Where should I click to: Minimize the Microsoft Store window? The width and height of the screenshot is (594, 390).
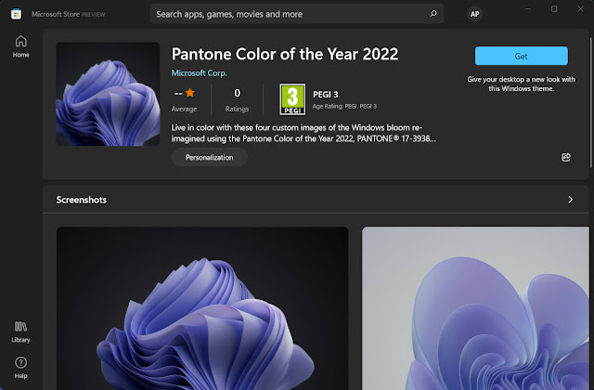528,8
